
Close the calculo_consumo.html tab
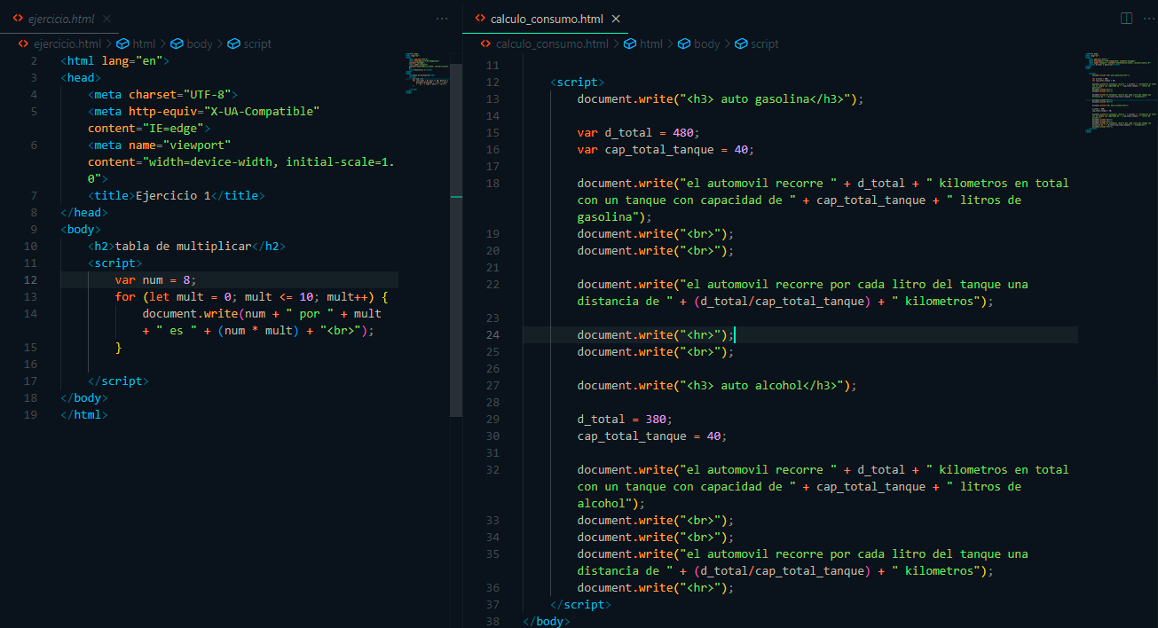click(x=616, y=19)
